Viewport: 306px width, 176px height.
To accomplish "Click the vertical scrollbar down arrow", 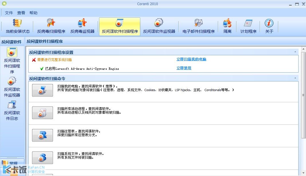I will [x=303, y=173].
